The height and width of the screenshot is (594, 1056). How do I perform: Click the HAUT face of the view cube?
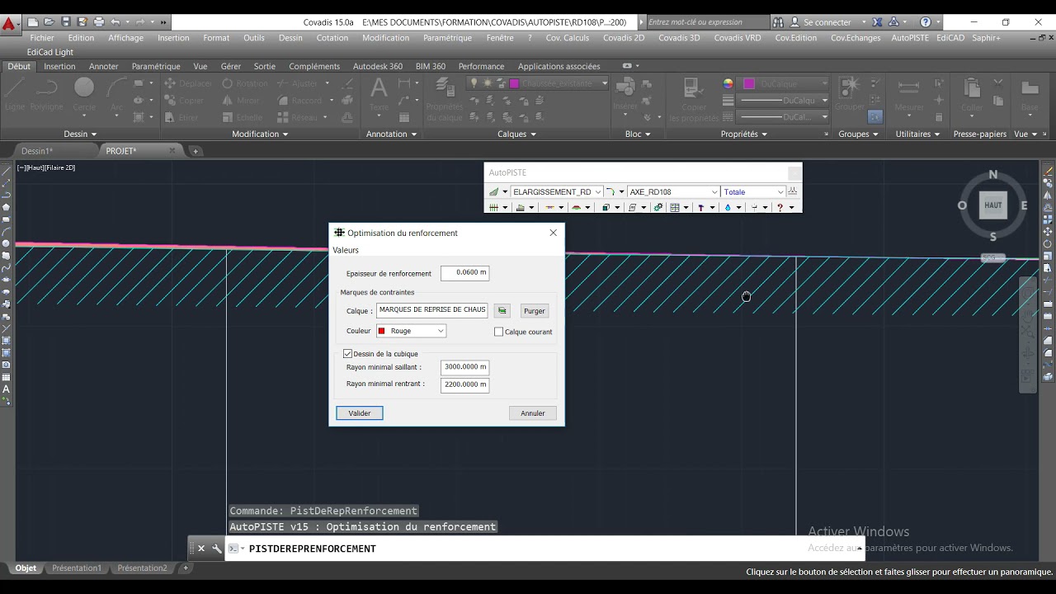pos(992,205)
